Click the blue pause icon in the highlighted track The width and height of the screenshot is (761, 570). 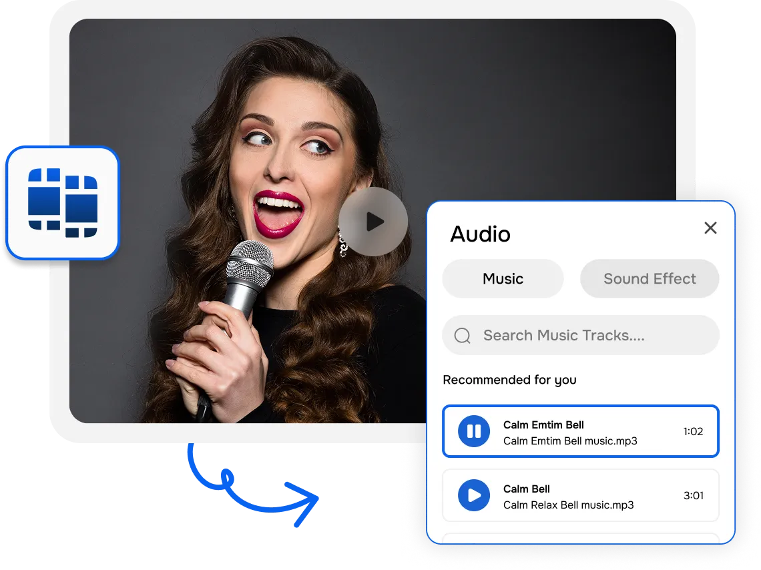pos(473,431)
